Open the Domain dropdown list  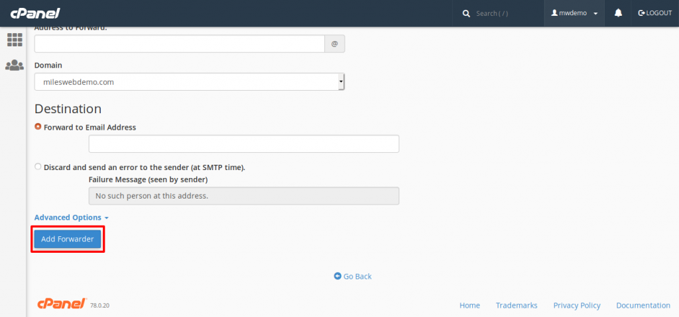(189, 82)
